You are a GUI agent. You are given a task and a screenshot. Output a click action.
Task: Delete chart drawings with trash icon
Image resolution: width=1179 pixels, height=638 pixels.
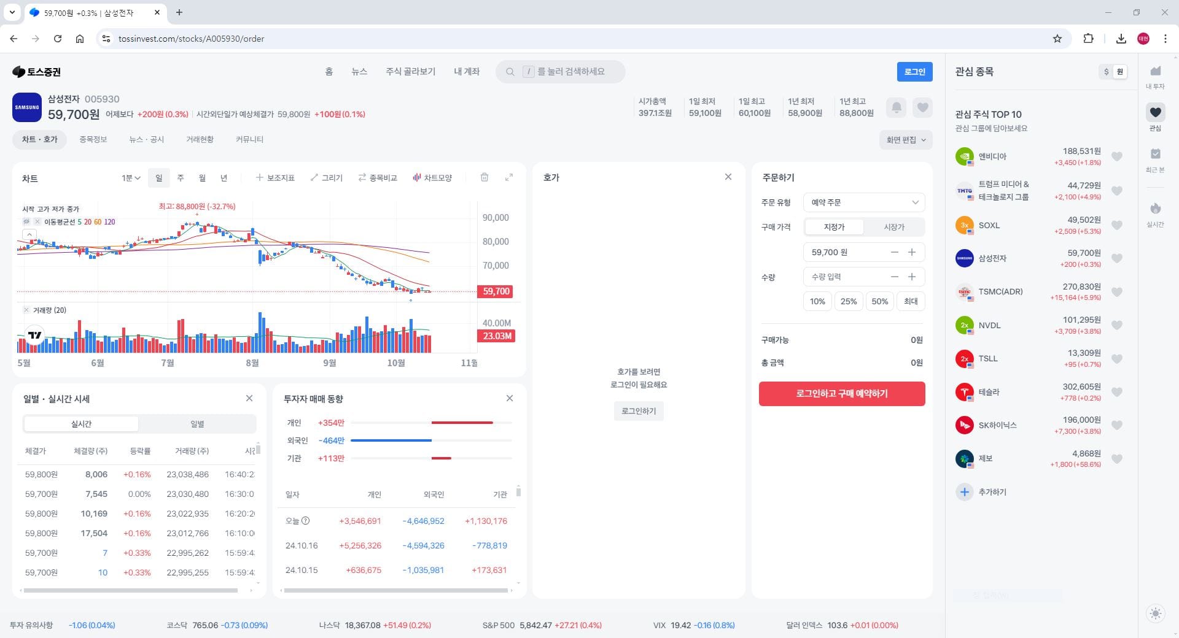(x=484, y=177)
